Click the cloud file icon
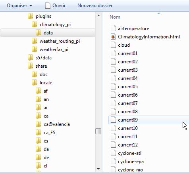Viewport: 189px width, 173px height. 113,45
